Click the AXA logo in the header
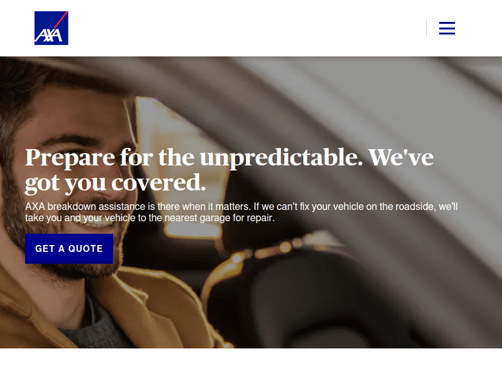Viewport: 502px width, 376px height. click(51, 28)
